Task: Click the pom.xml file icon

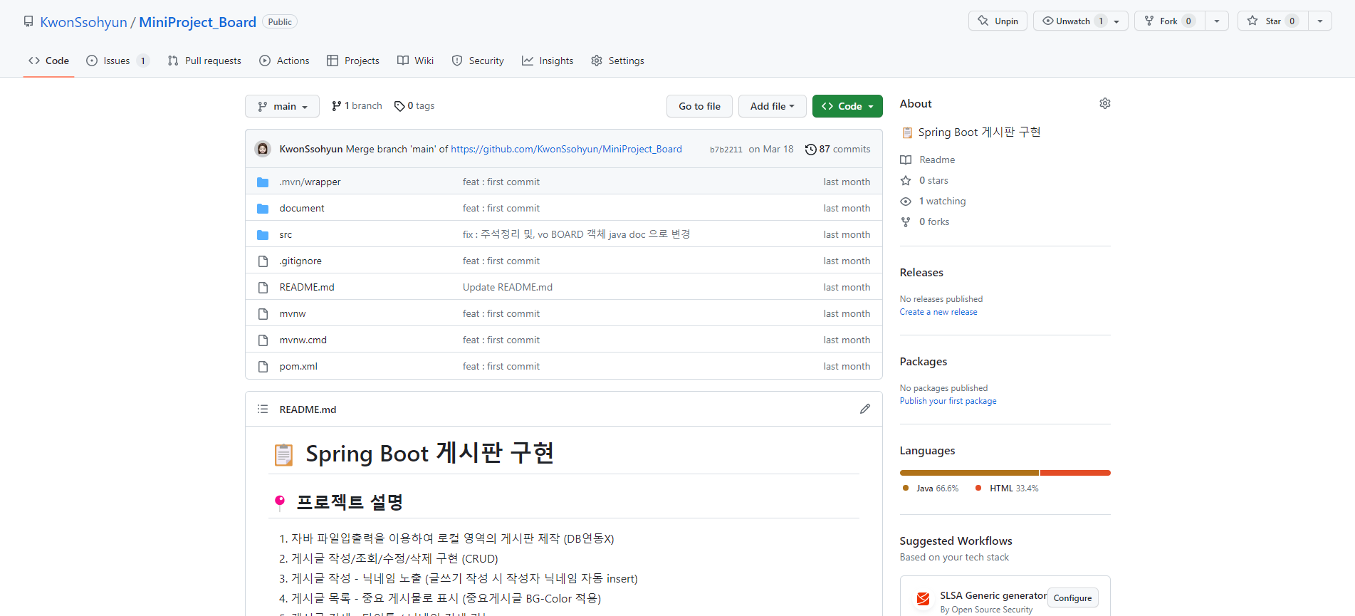Action: pyautogui.click(x=263, y=366)
